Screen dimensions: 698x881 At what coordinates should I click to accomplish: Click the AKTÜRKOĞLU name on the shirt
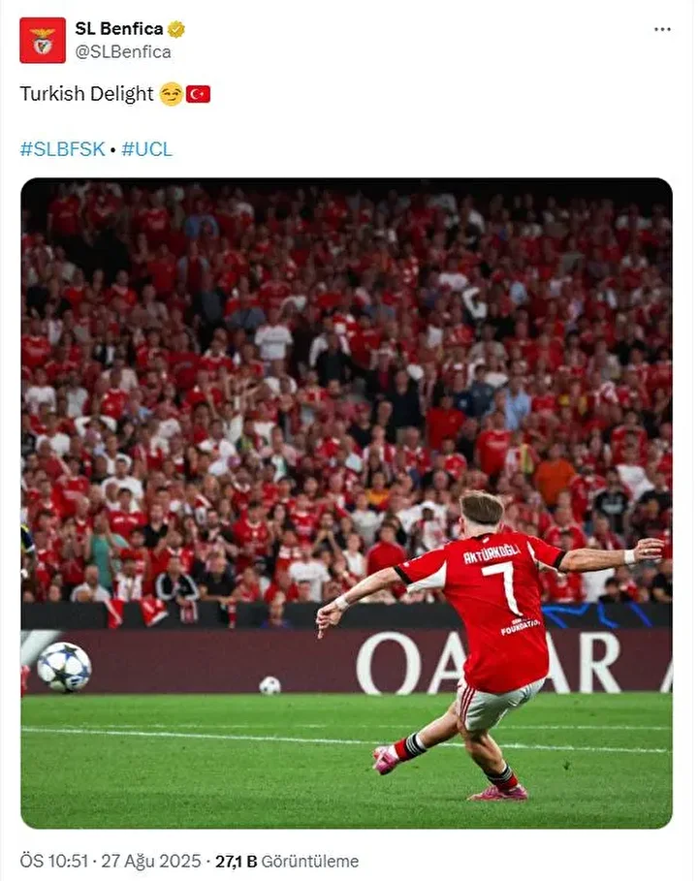tap(492, 553)
